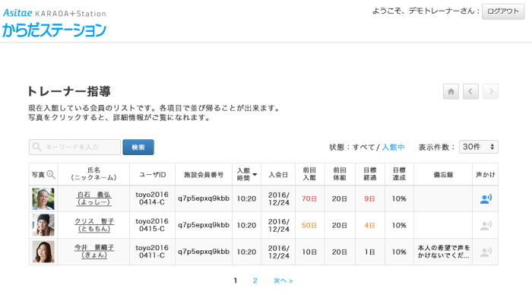Focus the keyword search input field
Viewport: 532px width, 295px height.
[74, 147]
